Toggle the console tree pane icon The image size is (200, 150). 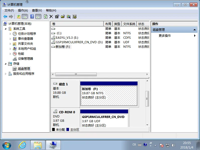coord(24,16)
